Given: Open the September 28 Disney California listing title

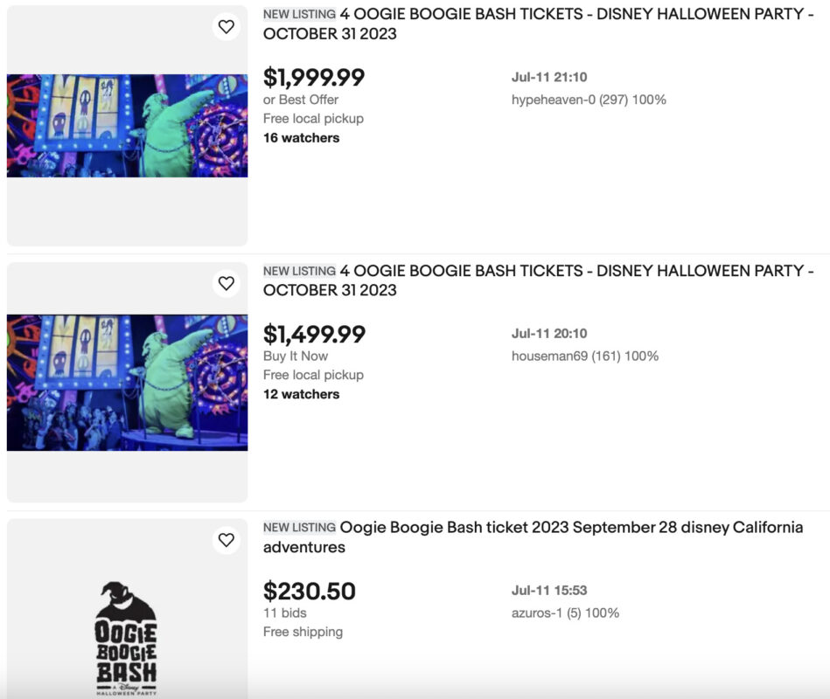Looking at the screenshot, I should [533, 537].
